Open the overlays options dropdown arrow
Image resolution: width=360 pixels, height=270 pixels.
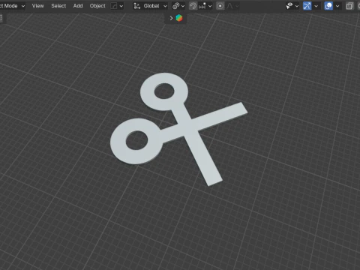tap(337, 6)
